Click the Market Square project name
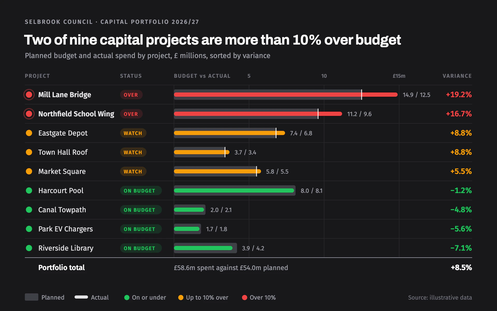Viewport: 497px width, 311px height. (x=62, y=171)
